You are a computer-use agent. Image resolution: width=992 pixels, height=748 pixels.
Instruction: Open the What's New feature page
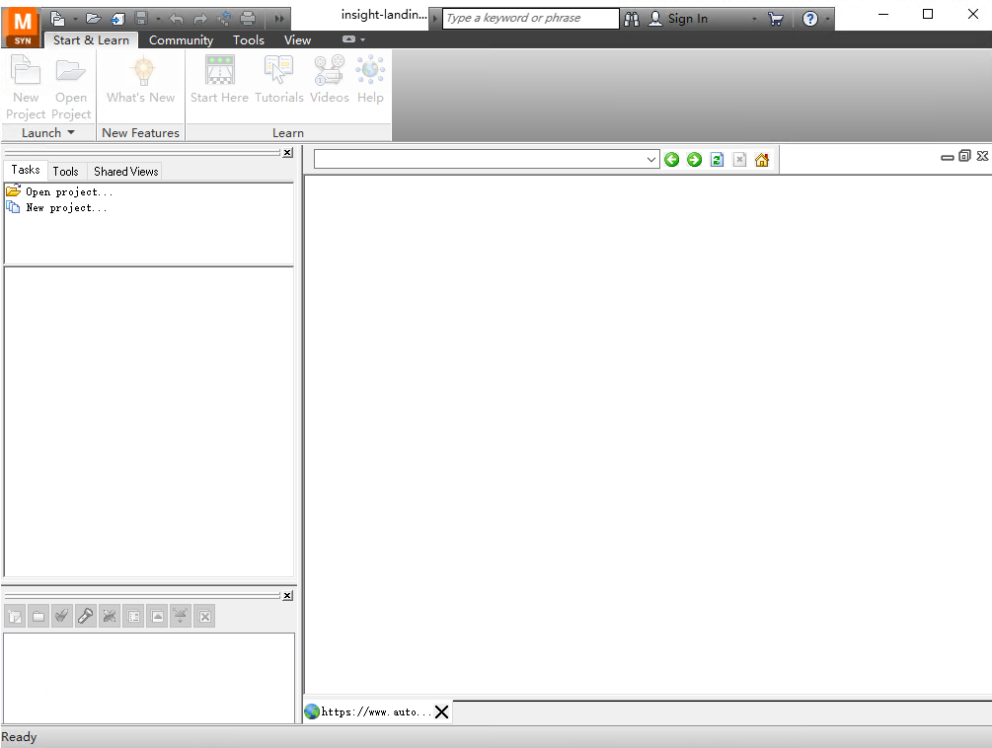click(x=140, y=81)
